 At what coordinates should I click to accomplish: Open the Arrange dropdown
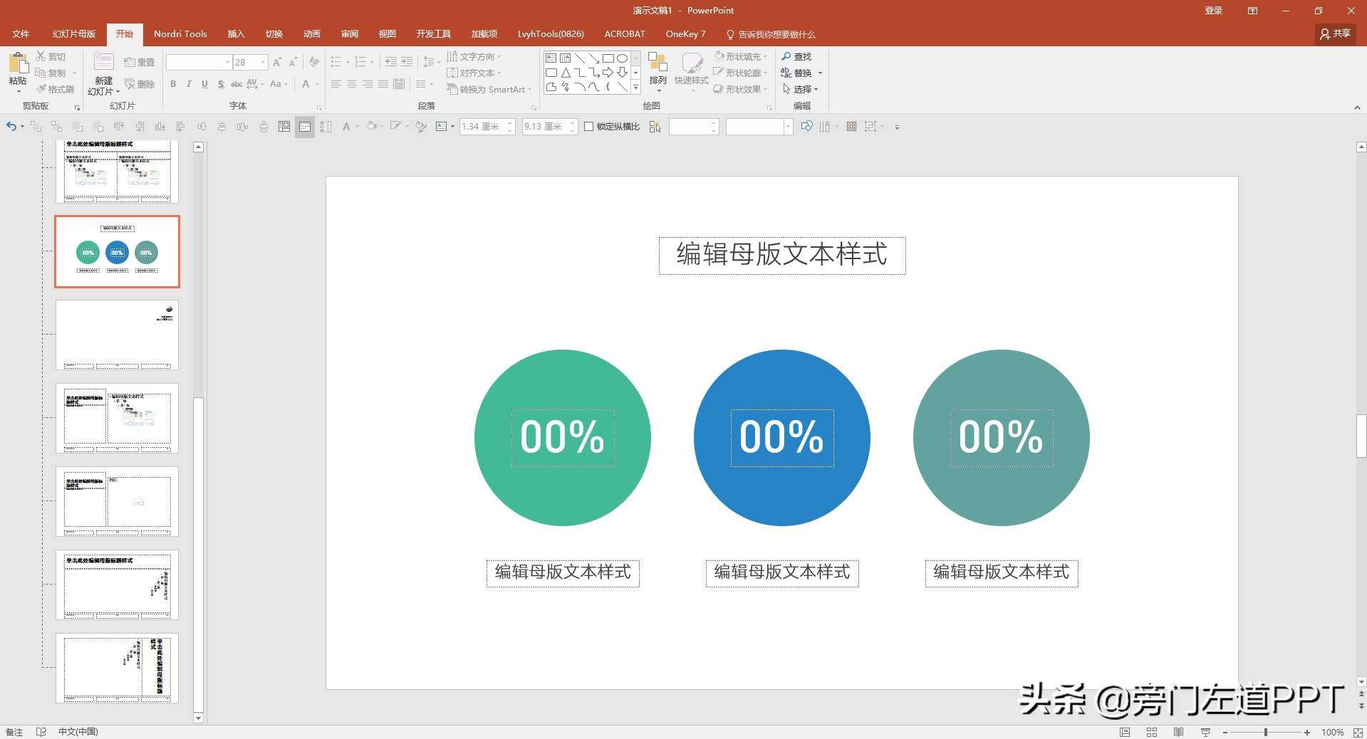point(657,72)
